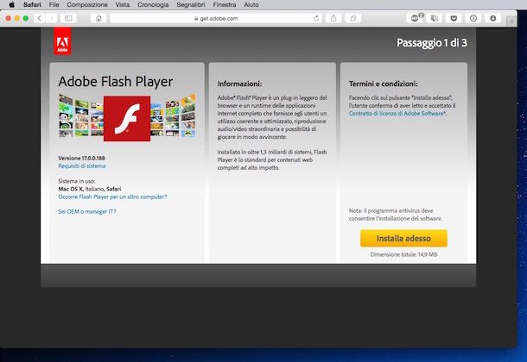This screenshot has width=527, height=362.
Task: Show Safari downloads with the arrow icon
Action: [492, 18]
